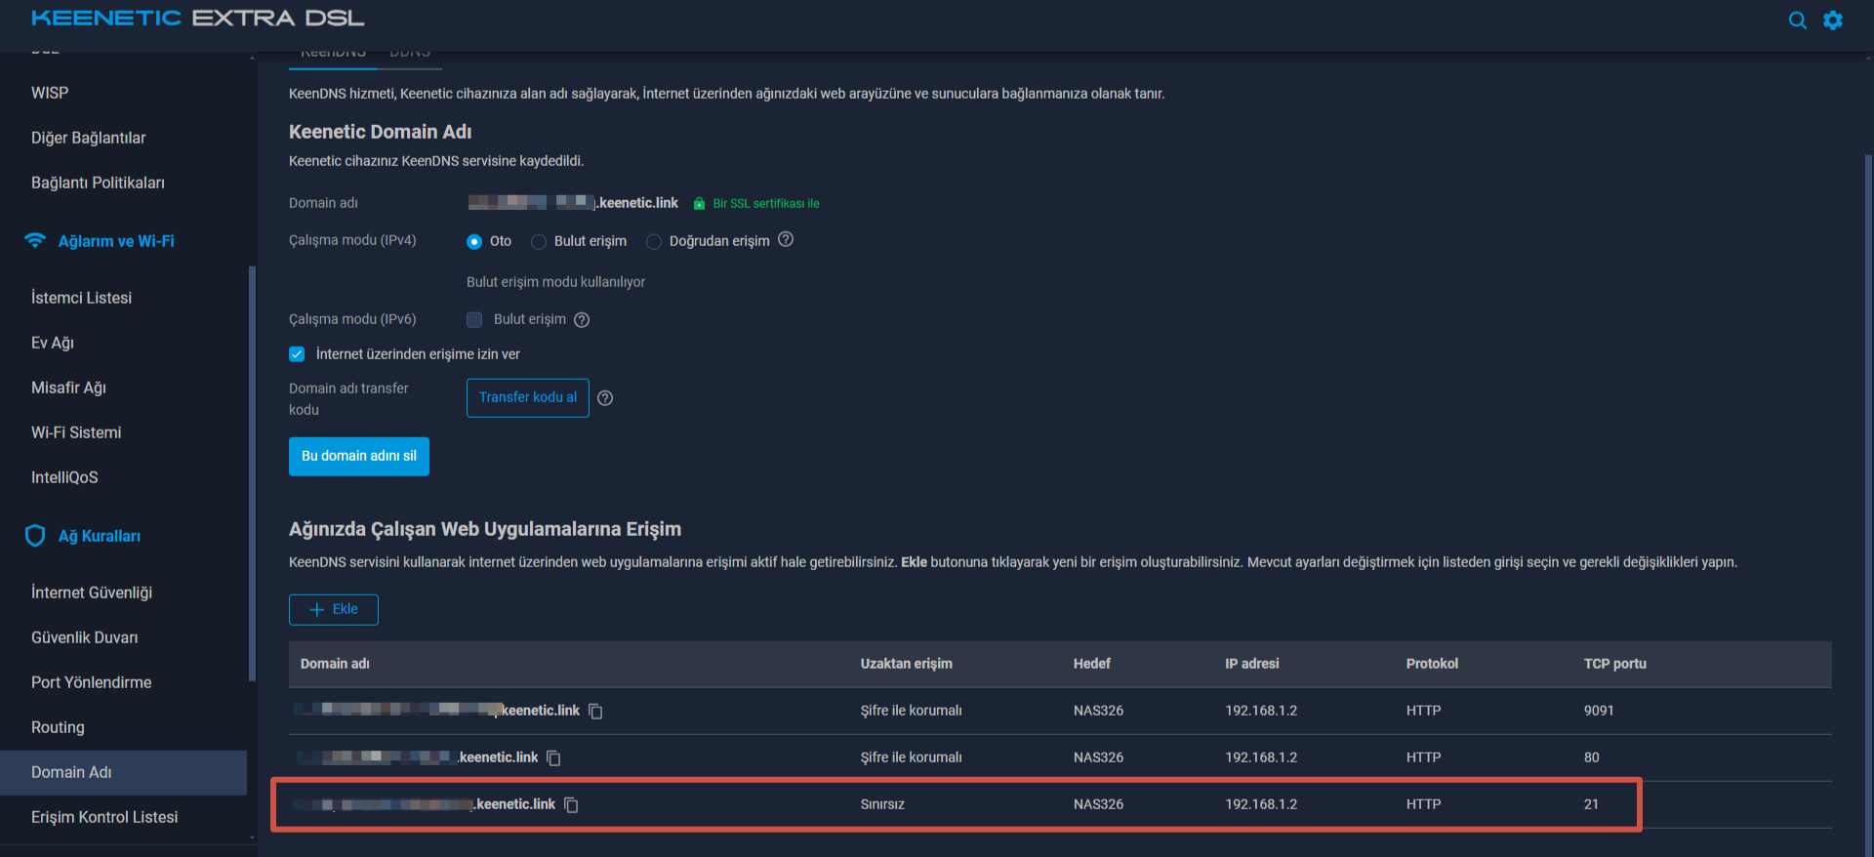Viewport: 1874px width, 857px height.
Task: Open Port Yönlendirme page
Action: 91,682
